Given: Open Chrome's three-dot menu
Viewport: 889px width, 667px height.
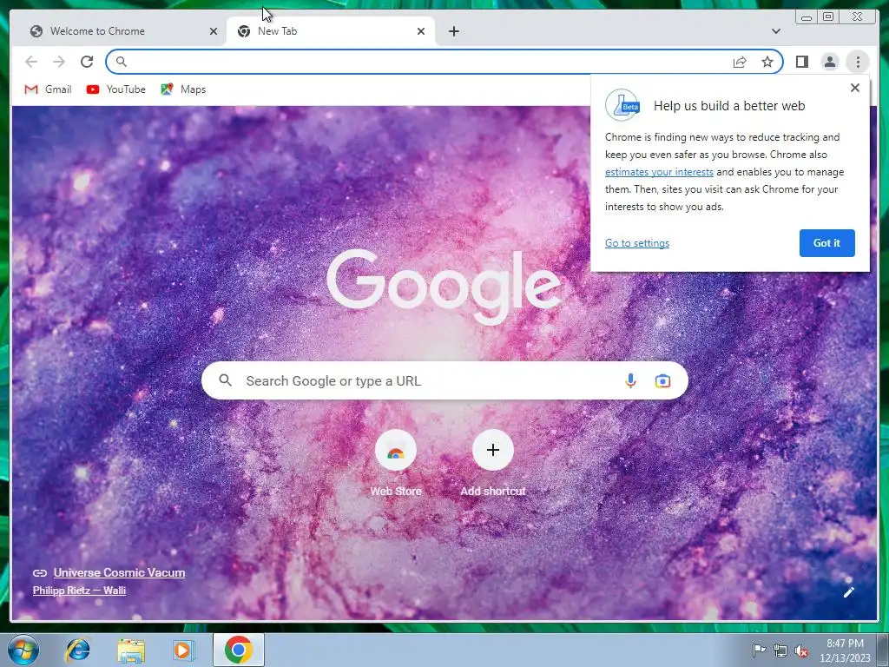Looking at the screenshot, I should [x=858, y=62].
